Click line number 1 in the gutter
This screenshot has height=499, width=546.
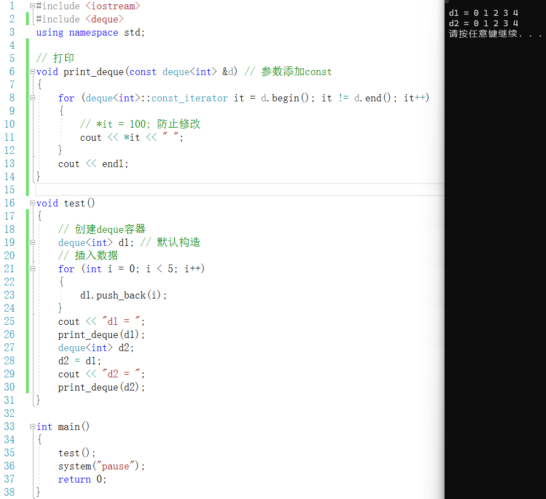point(12,6)
